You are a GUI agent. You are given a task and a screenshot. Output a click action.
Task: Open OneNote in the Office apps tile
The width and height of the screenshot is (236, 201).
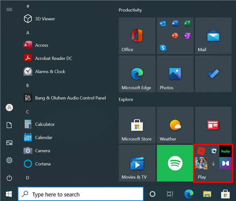point(187,36)
